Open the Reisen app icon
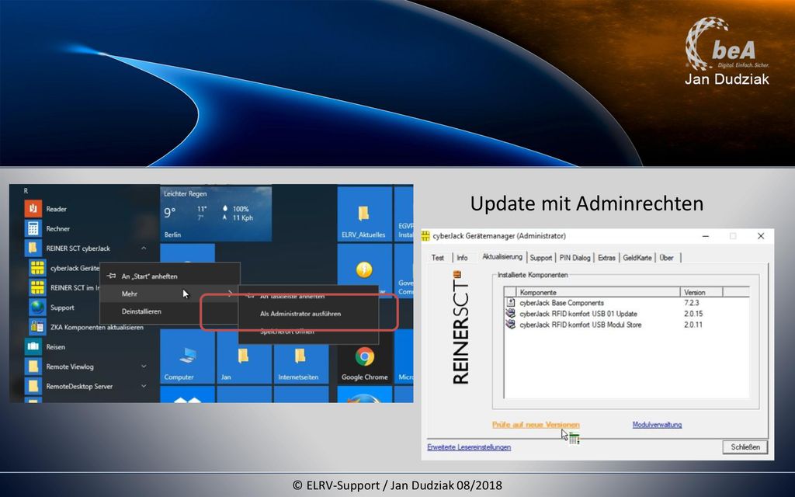 click(x=33, y=347)
